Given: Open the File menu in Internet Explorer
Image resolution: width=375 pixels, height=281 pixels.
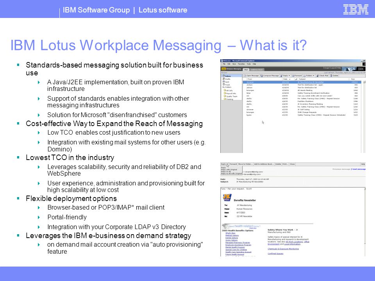Looking at the screenshot, I should 224,64.
